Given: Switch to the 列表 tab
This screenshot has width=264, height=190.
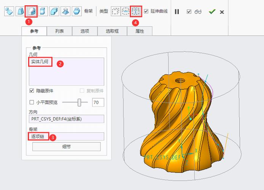Looking at the screenshot, I should [x=59, y=31].
